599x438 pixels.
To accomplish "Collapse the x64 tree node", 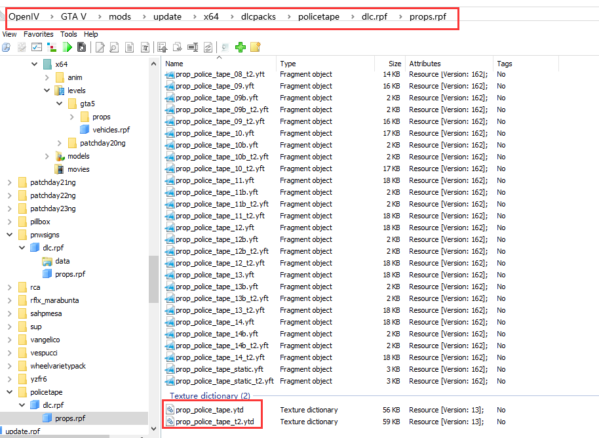I will point(34,64).
